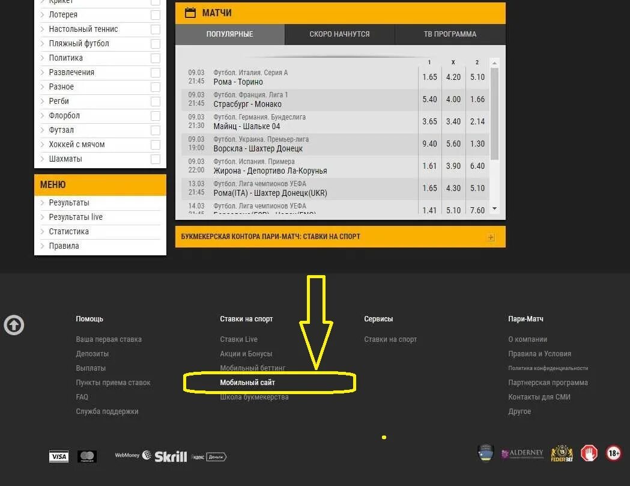Tick the Хоккей с мячом checkbox

(x=156, y=145)
